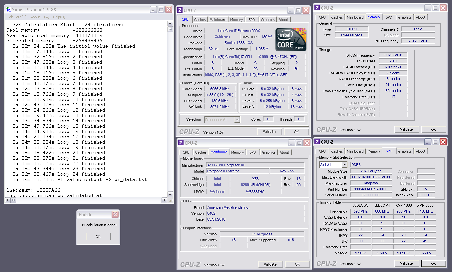
Task: Click the Intel Core i7 inside logo
Action: (x=290, y=40)
